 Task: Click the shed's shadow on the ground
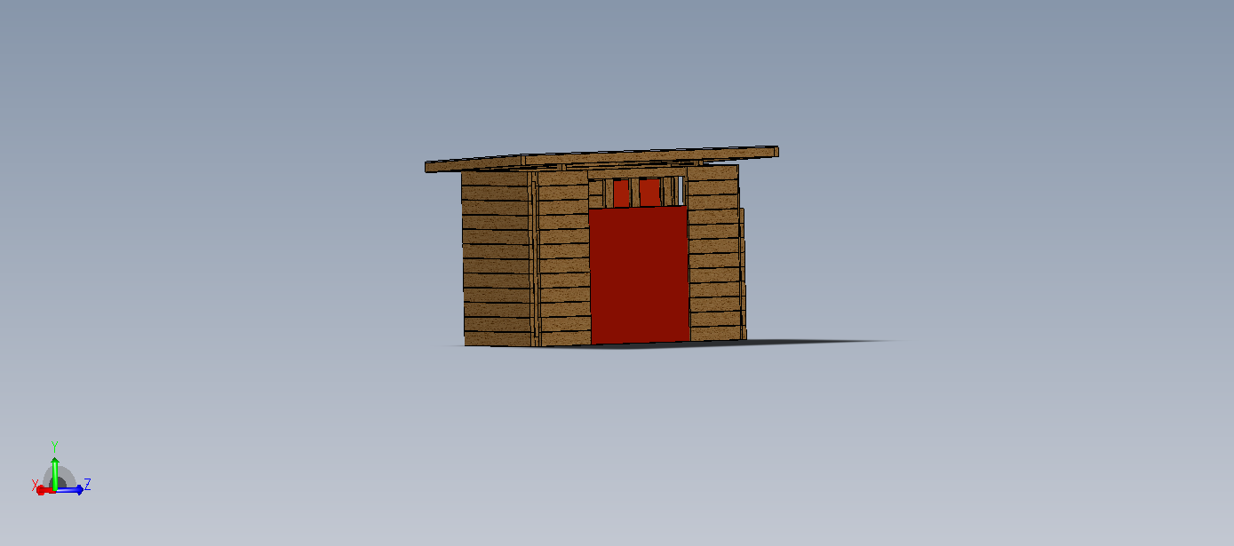817,342
